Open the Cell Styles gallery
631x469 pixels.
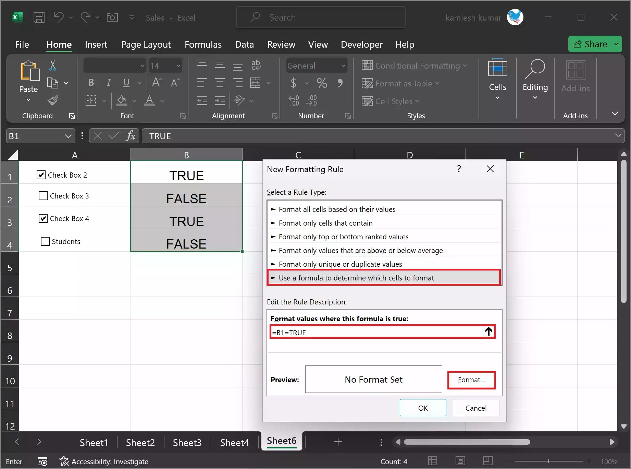[x=391, y=101]
